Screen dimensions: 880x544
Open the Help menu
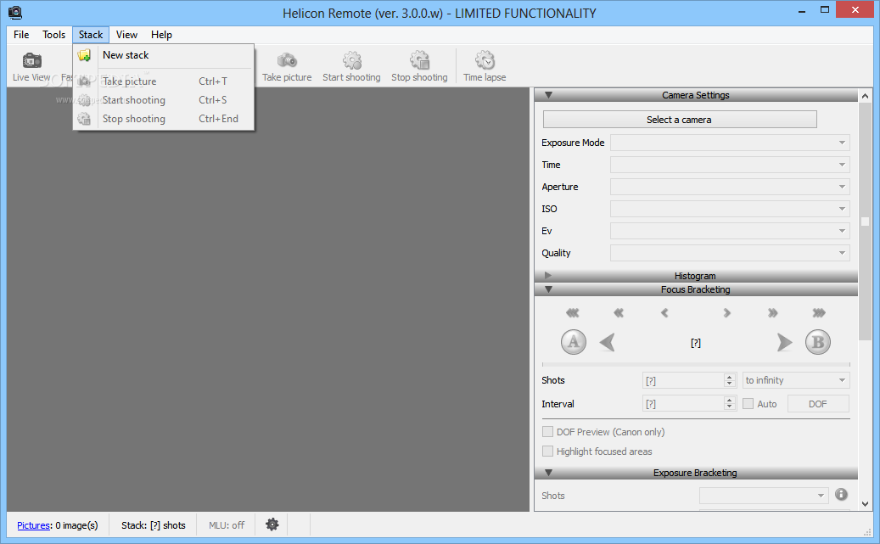pos(161,35)
